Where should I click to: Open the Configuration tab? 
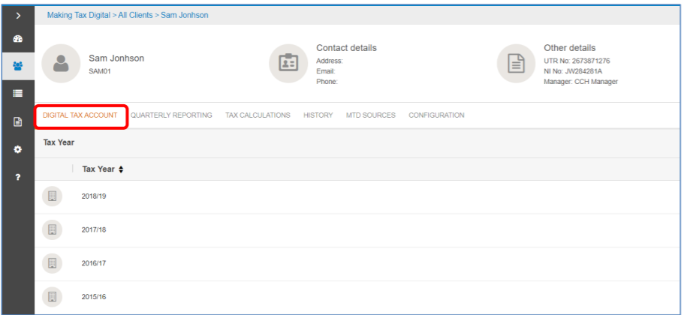[x=436, y=115]
